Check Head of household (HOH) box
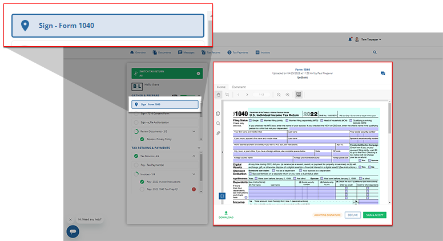 pyautogui.click(x=321, y=120)
